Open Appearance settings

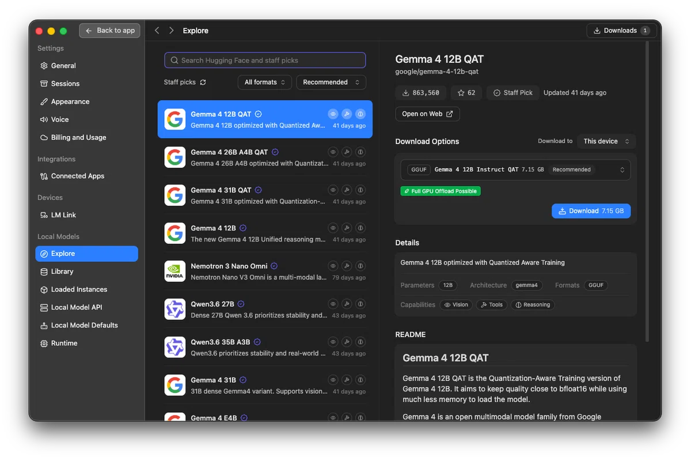pos(86,101)
